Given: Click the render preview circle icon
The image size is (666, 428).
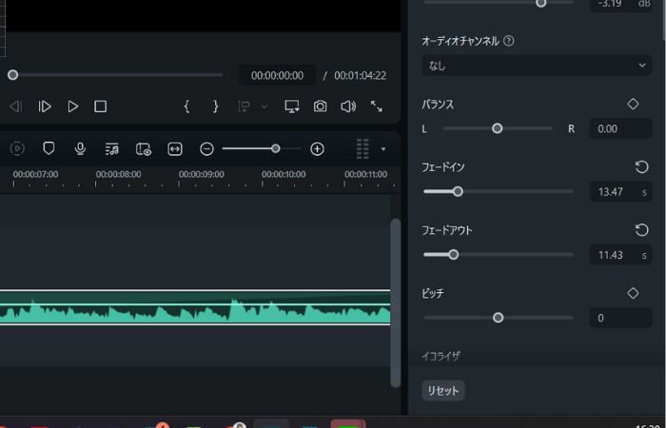Looking at the screenshot, I should (x=17, y=148).
